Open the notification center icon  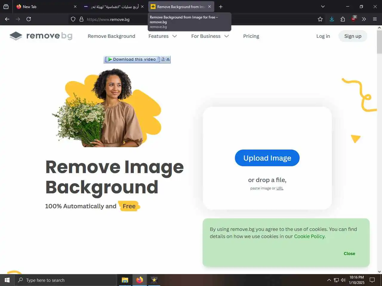[372, 280]
